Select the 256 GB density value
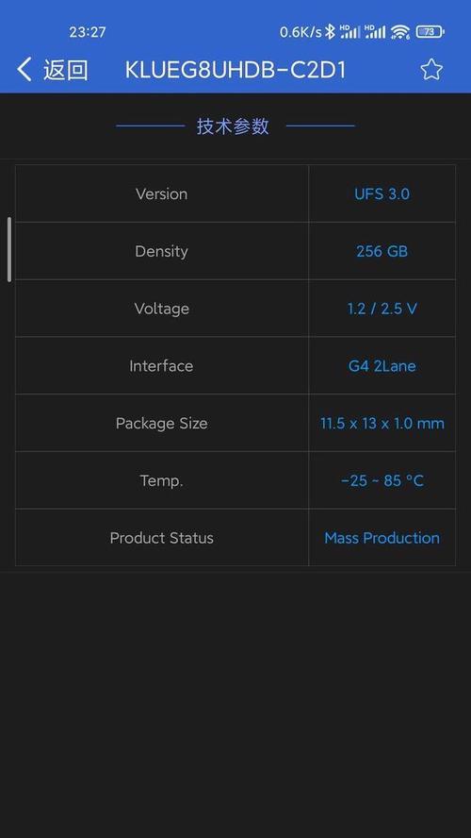Image resolution: width=471 pixels, height=838 pixels. [x=382, y=251]
